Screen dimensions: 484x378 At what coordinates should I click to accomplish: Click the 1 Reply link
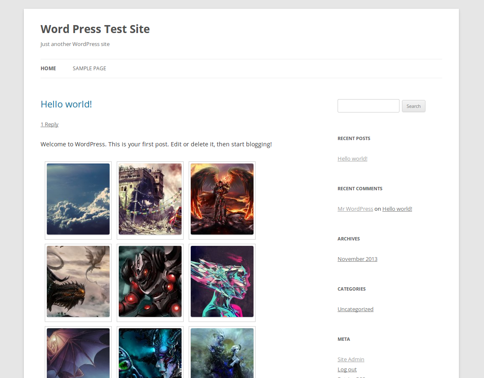coord(49,124)
